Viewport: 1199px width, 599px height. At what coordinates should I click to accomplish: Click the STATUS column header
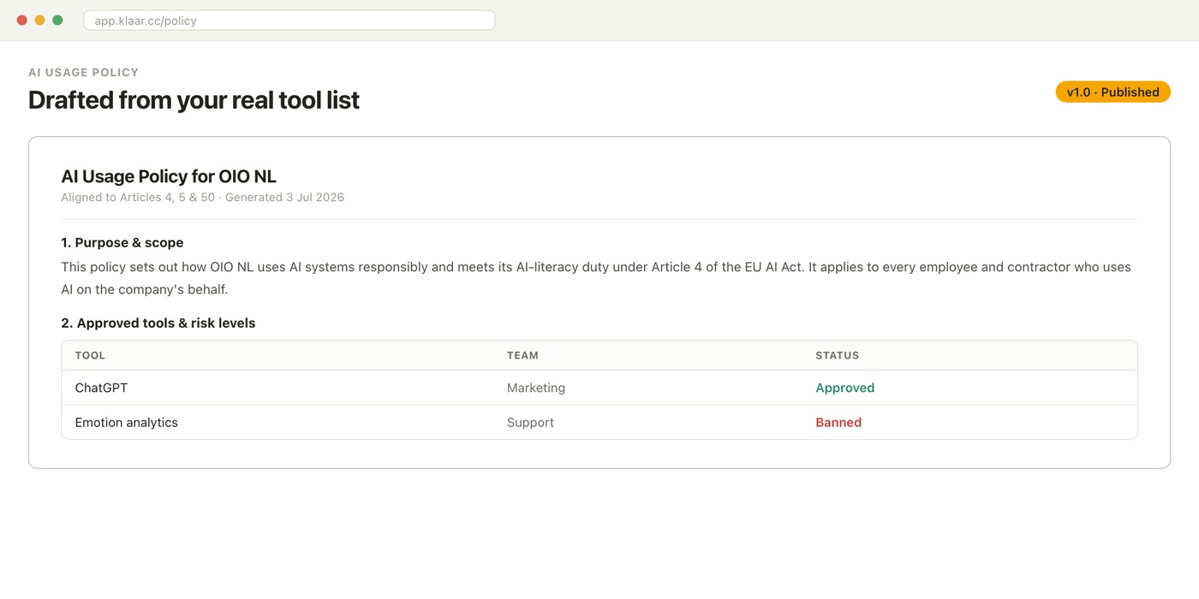coord(837,355)
